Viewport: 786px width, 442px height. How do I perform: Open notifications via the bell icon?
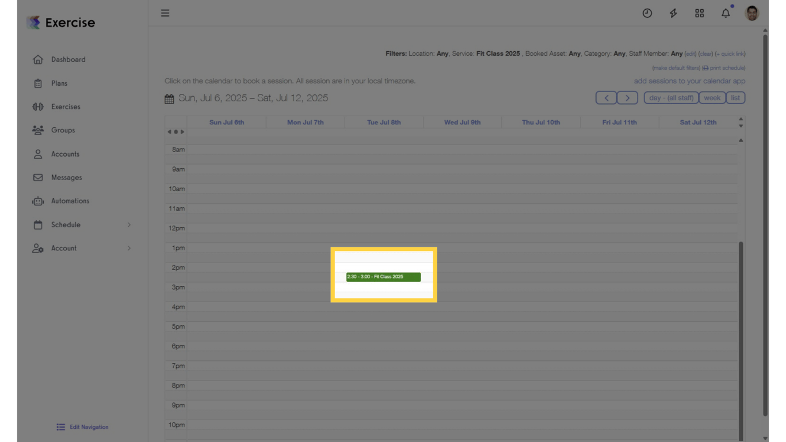[x=725, y=13]
